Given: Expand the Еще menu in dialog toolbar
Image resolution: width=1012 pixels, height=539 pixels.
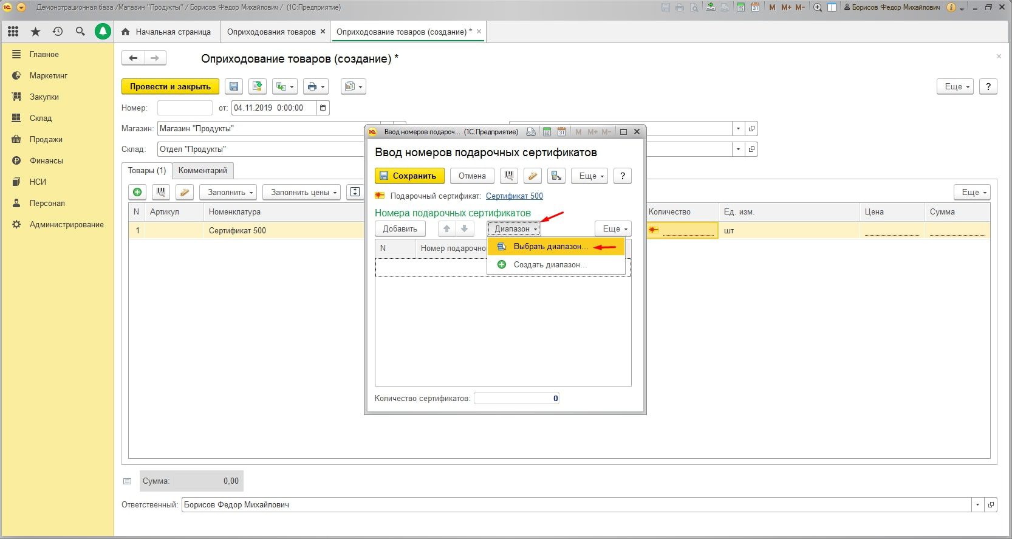Looking at the screenshot, I should tap(589, 176).
